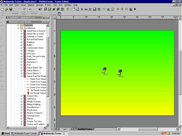Select the Bat and Ball Games library
The height and width of the screenshot is (136, 182).
coord(35,40)
